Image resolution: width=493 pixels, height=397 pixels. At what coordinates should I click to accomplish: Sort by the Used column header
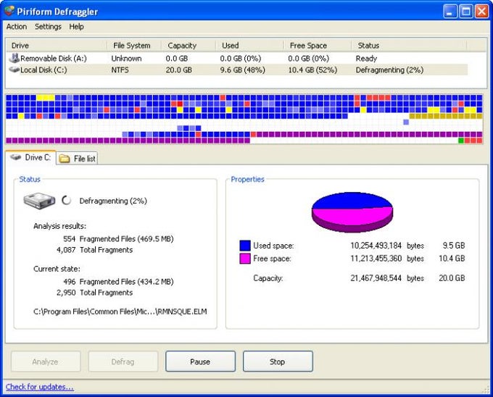pyautogui.click(x=249, y=46)
